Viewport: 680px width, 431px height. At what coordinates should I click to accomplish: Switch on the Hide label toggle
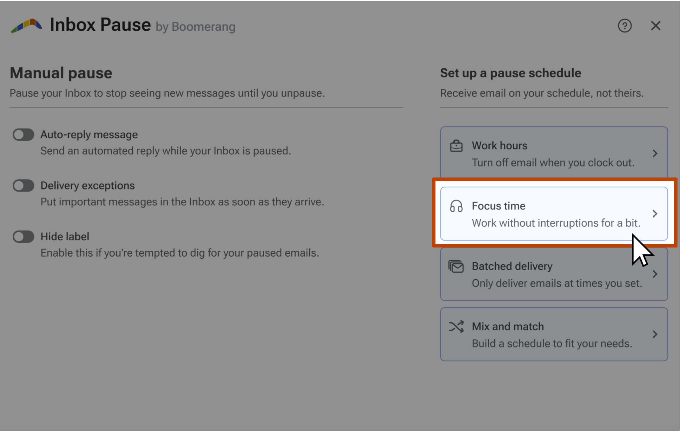[23, 237]
